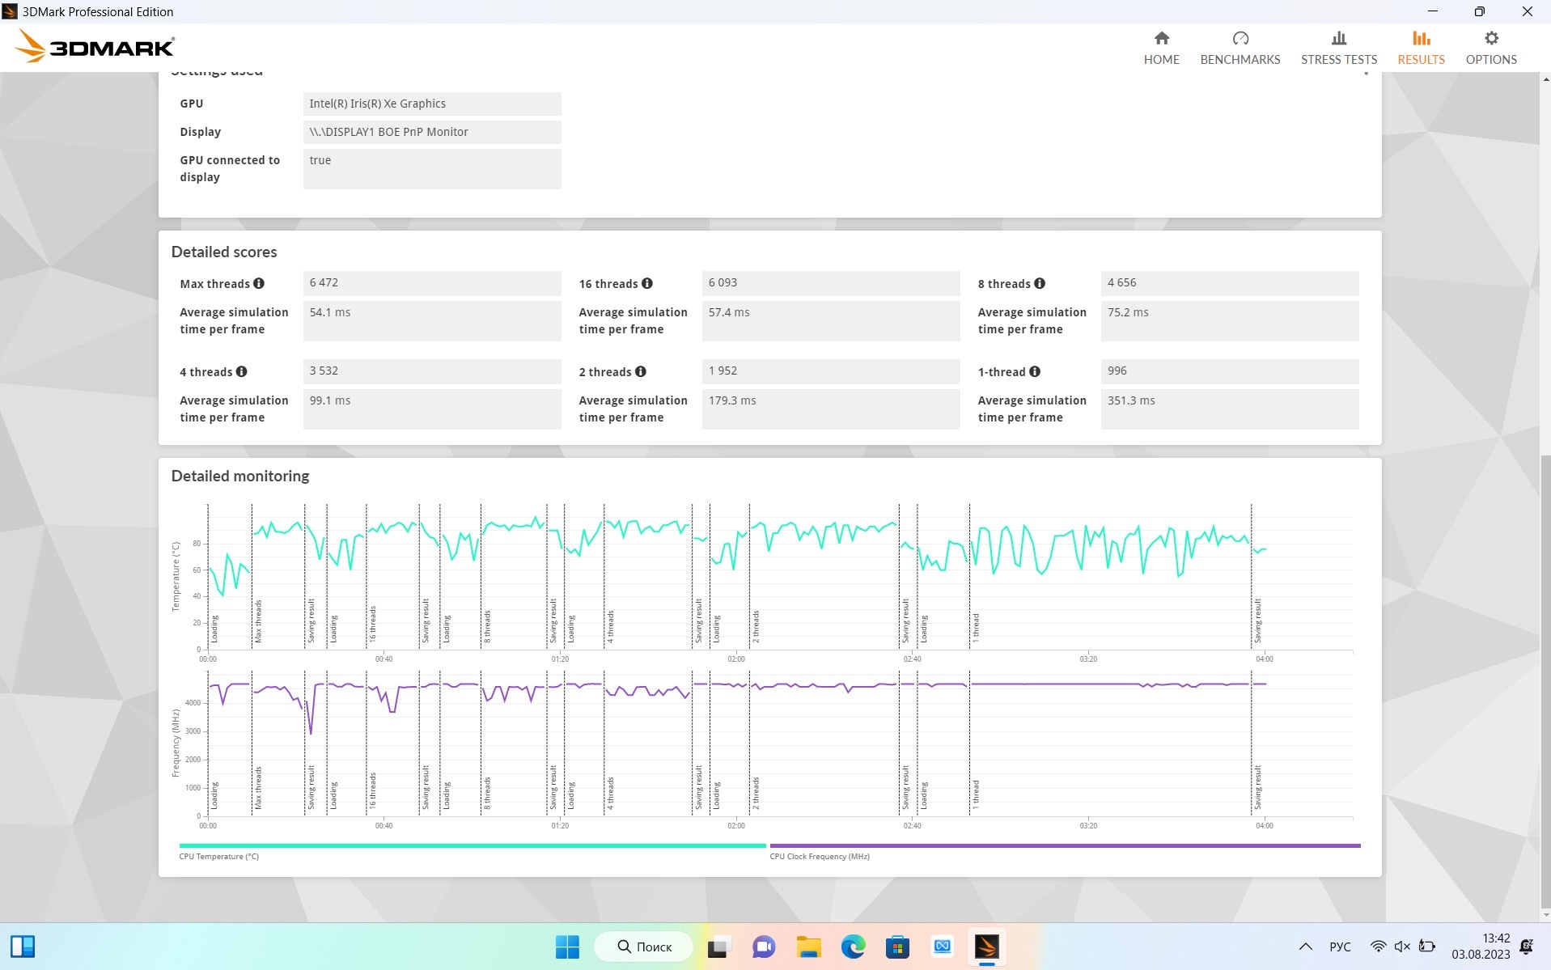Open the РУС language input switcher
The image size is (1551, 970).
(1340, 947)
